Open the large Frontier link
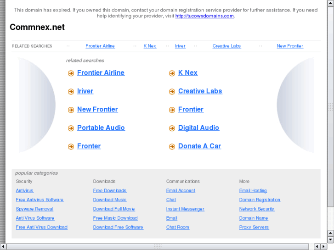 191,109
